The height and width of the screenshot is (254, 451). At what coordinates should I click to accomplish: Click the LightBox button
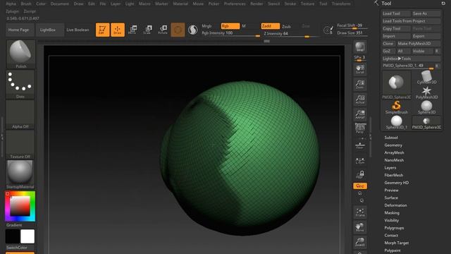coord(50,30)
